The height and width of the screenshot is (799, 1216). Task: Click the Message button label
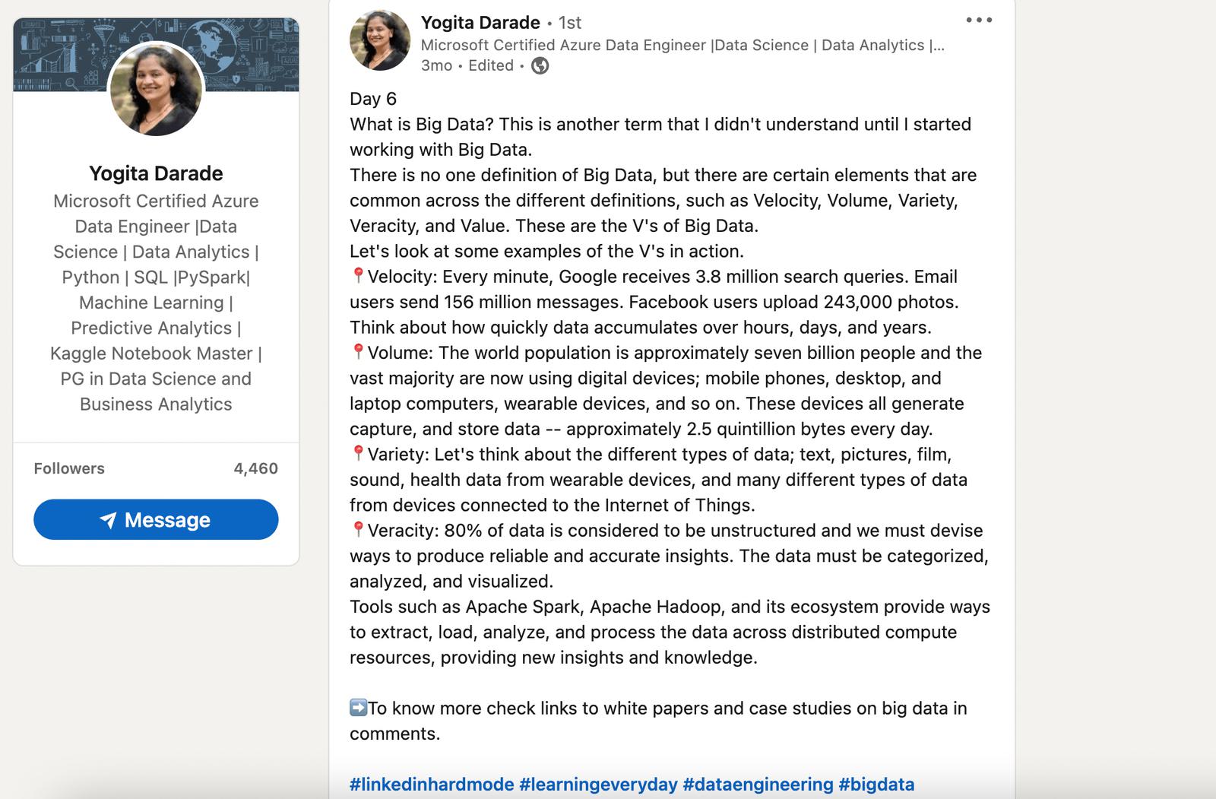[167, 520]
